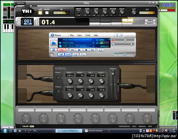178x139 pixels.
Task: Open the media folder icon in Player
Action: tap(54, 43)
